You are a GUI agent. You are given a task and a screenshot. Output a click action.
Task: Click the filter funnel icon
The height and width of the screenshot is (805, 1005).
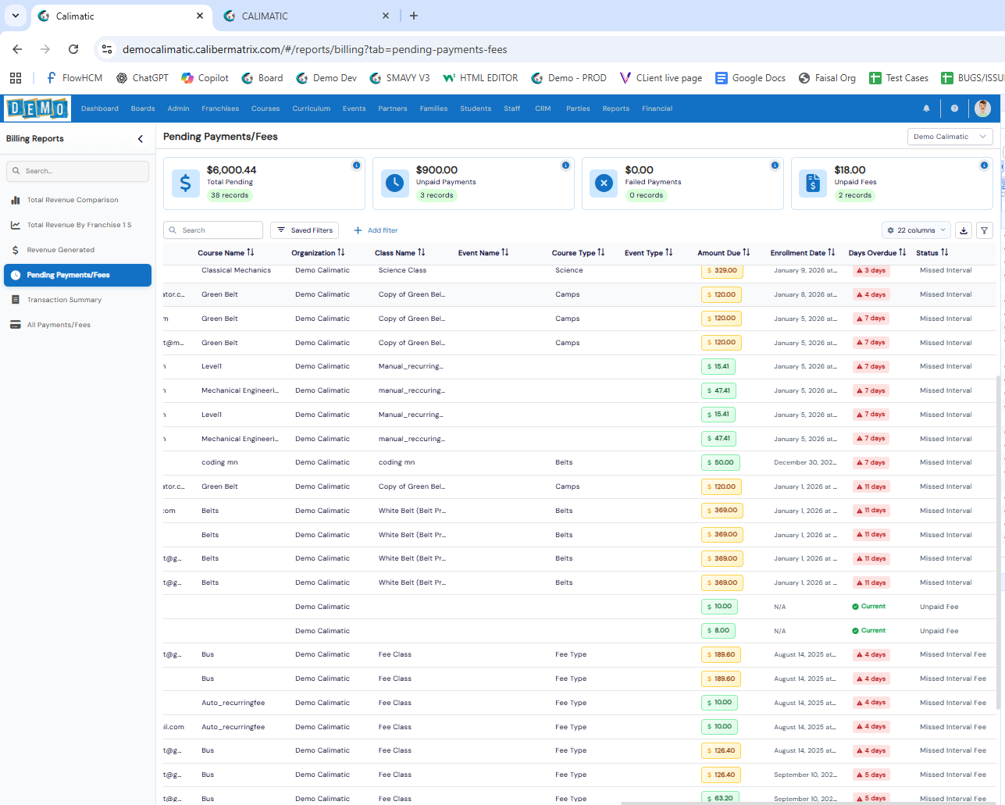pyautogui.click(x=985, y=230)
